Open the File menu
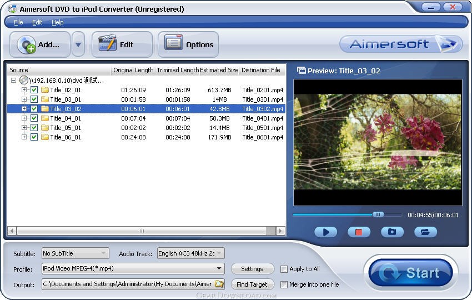Viewport: 472px width, 300px height. click(x=18, y=22)
